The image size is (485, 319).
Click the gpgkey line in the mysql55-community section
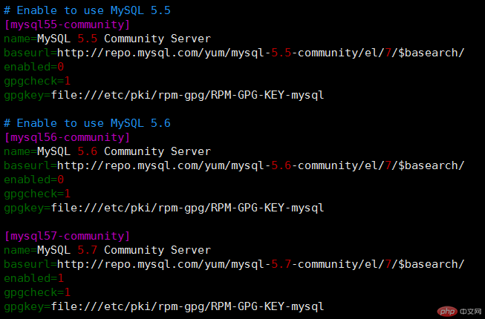[163, 95]
